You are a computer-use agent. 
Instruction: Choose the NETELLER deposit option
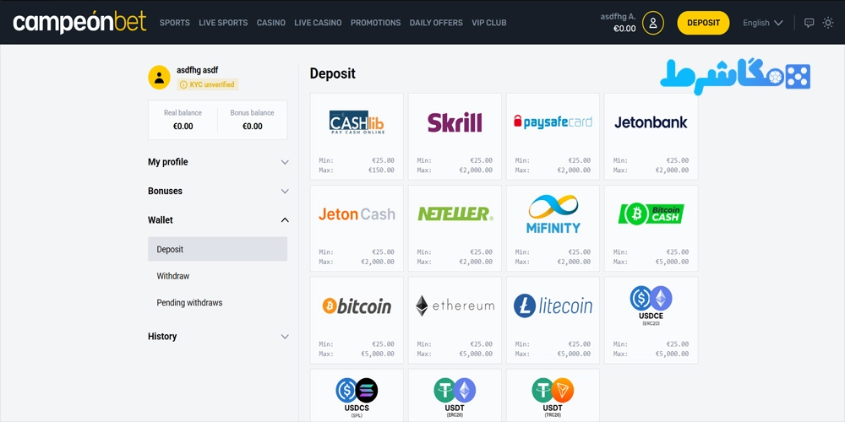click(455, 228)
